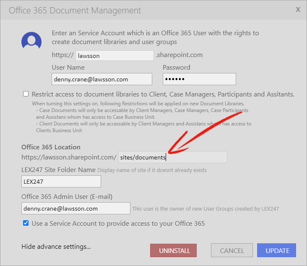Viewport: 307px width, 266px height.
Task: Click the user avatar icon
Action: [31, 40]
